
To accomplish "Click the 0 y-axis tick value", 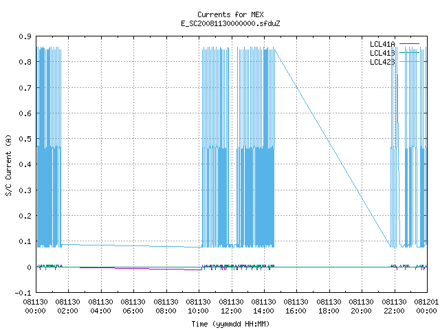I will coord(29,267).
